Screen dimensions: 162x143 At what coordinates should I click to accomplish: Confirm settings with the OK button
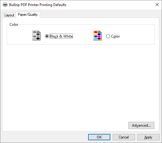(99, 137)
